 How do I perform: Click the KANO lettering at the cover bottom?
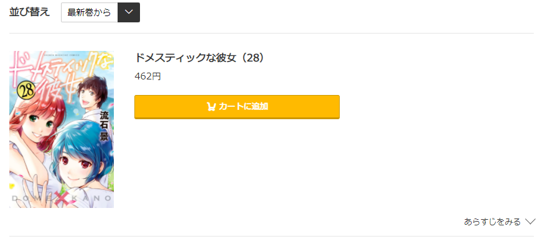click(91, 199)
